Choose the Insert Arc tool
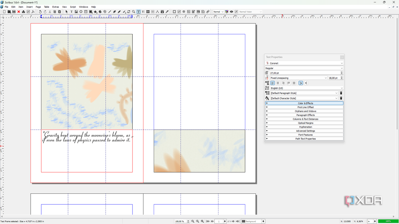 [100, 12]
